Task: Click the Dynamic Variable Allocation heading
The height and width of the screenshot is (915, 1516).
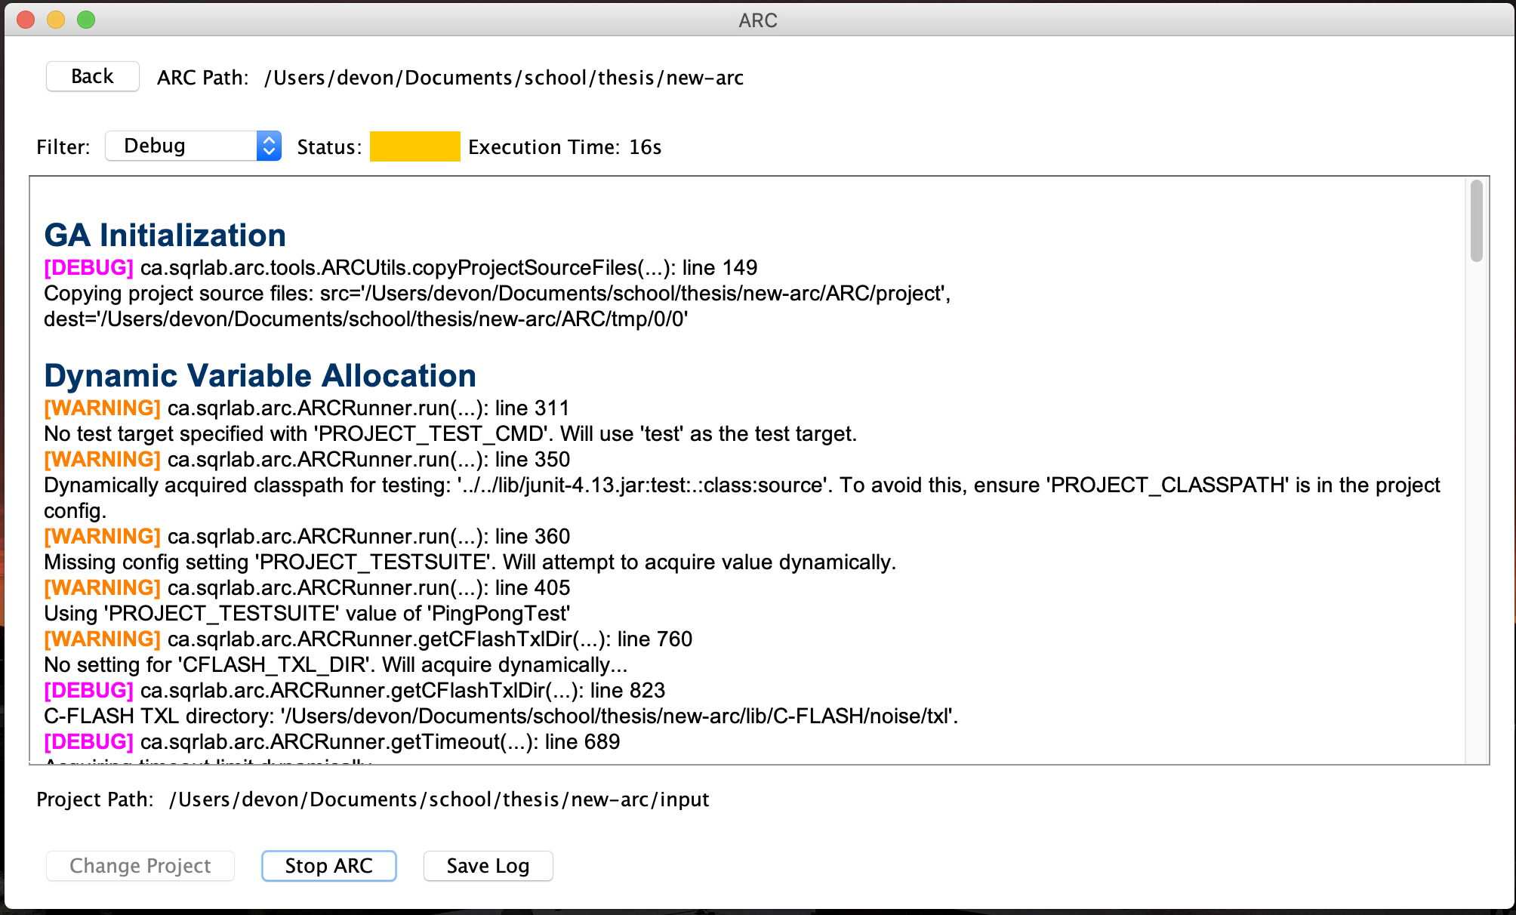Action: coord(260,375)
